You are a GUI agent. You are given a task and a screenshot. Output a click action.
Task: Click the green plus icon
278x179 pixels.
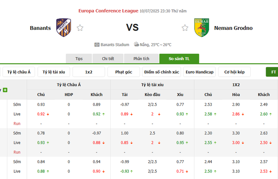(5, 90)
